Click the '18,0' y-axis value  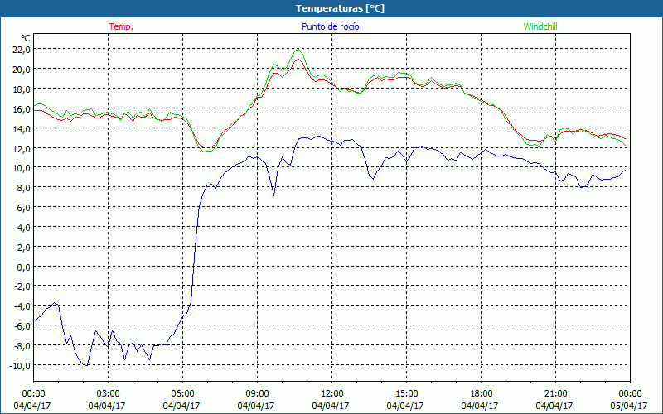pyautogui.click(x=22, y=89)
